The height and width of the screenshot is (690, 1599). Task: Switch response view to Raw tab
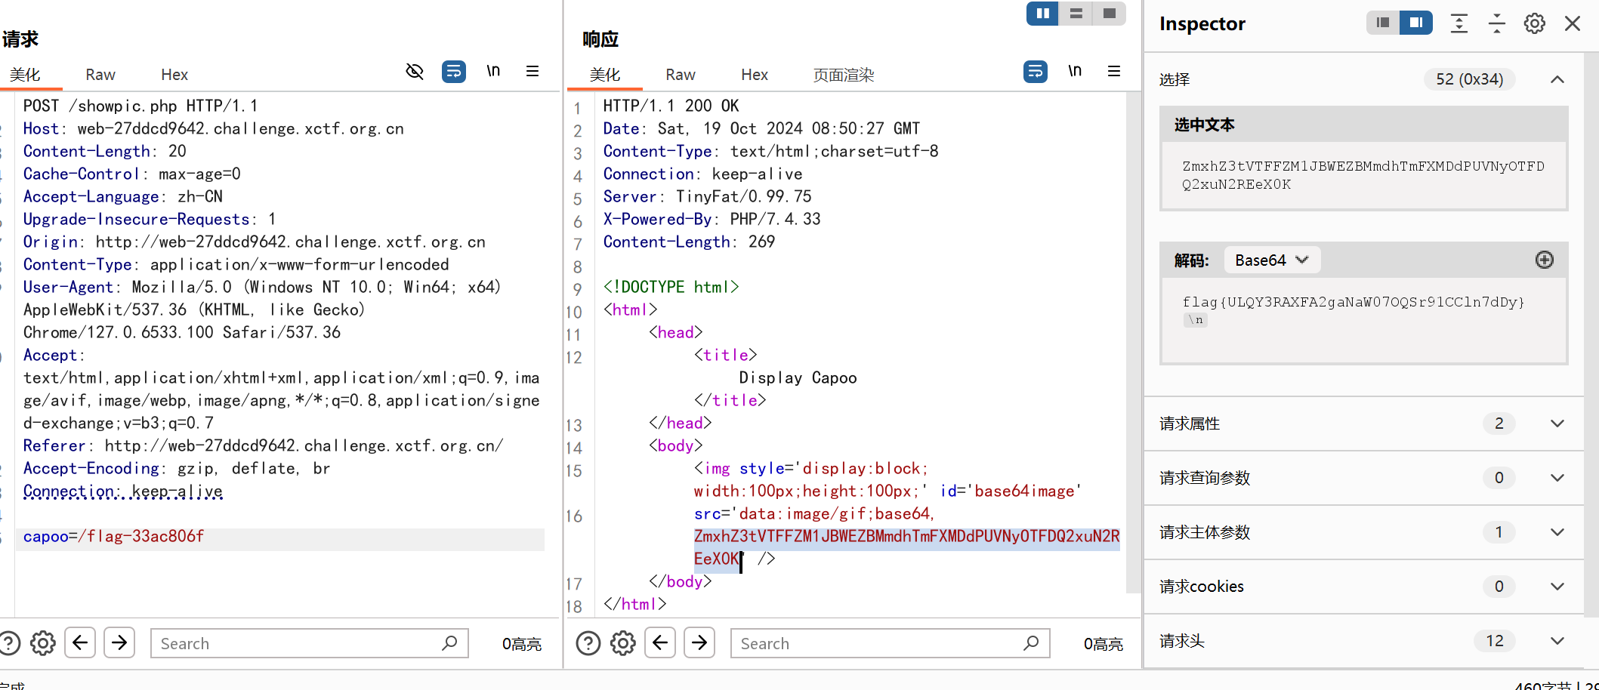(681, 75)
